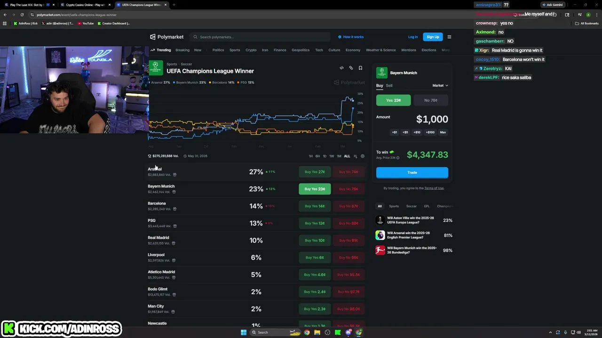This screenshot has height=338, width=602.
Task: Switch the chart to 1W range
Action: (x=332, y=156)
